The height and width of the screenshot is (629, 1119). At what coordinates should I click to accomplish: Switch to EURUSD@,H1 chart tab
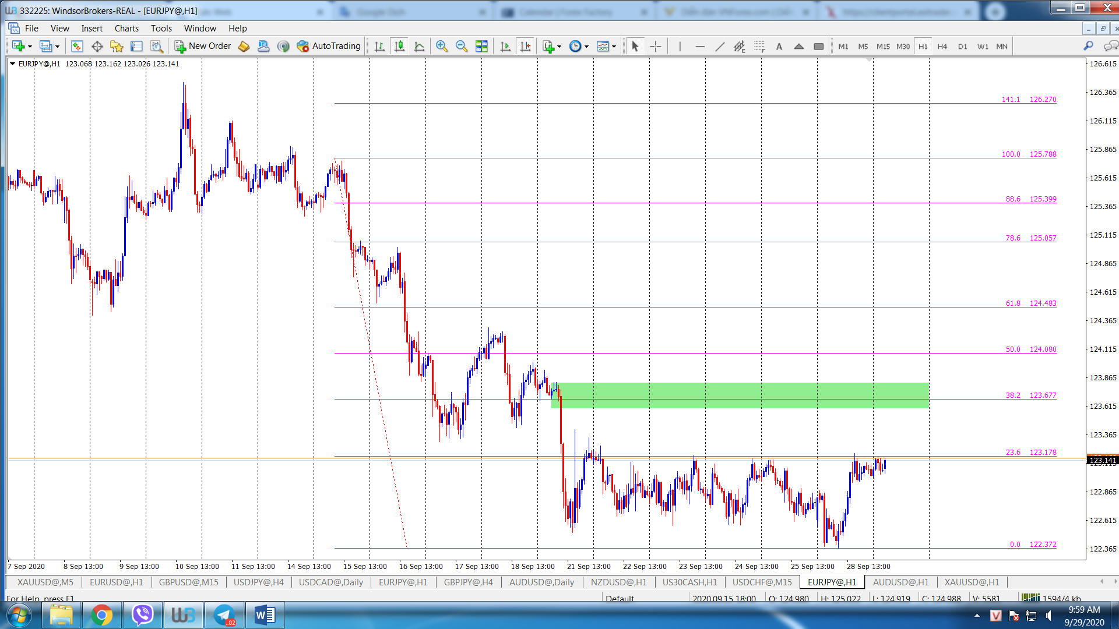(117, 582)
